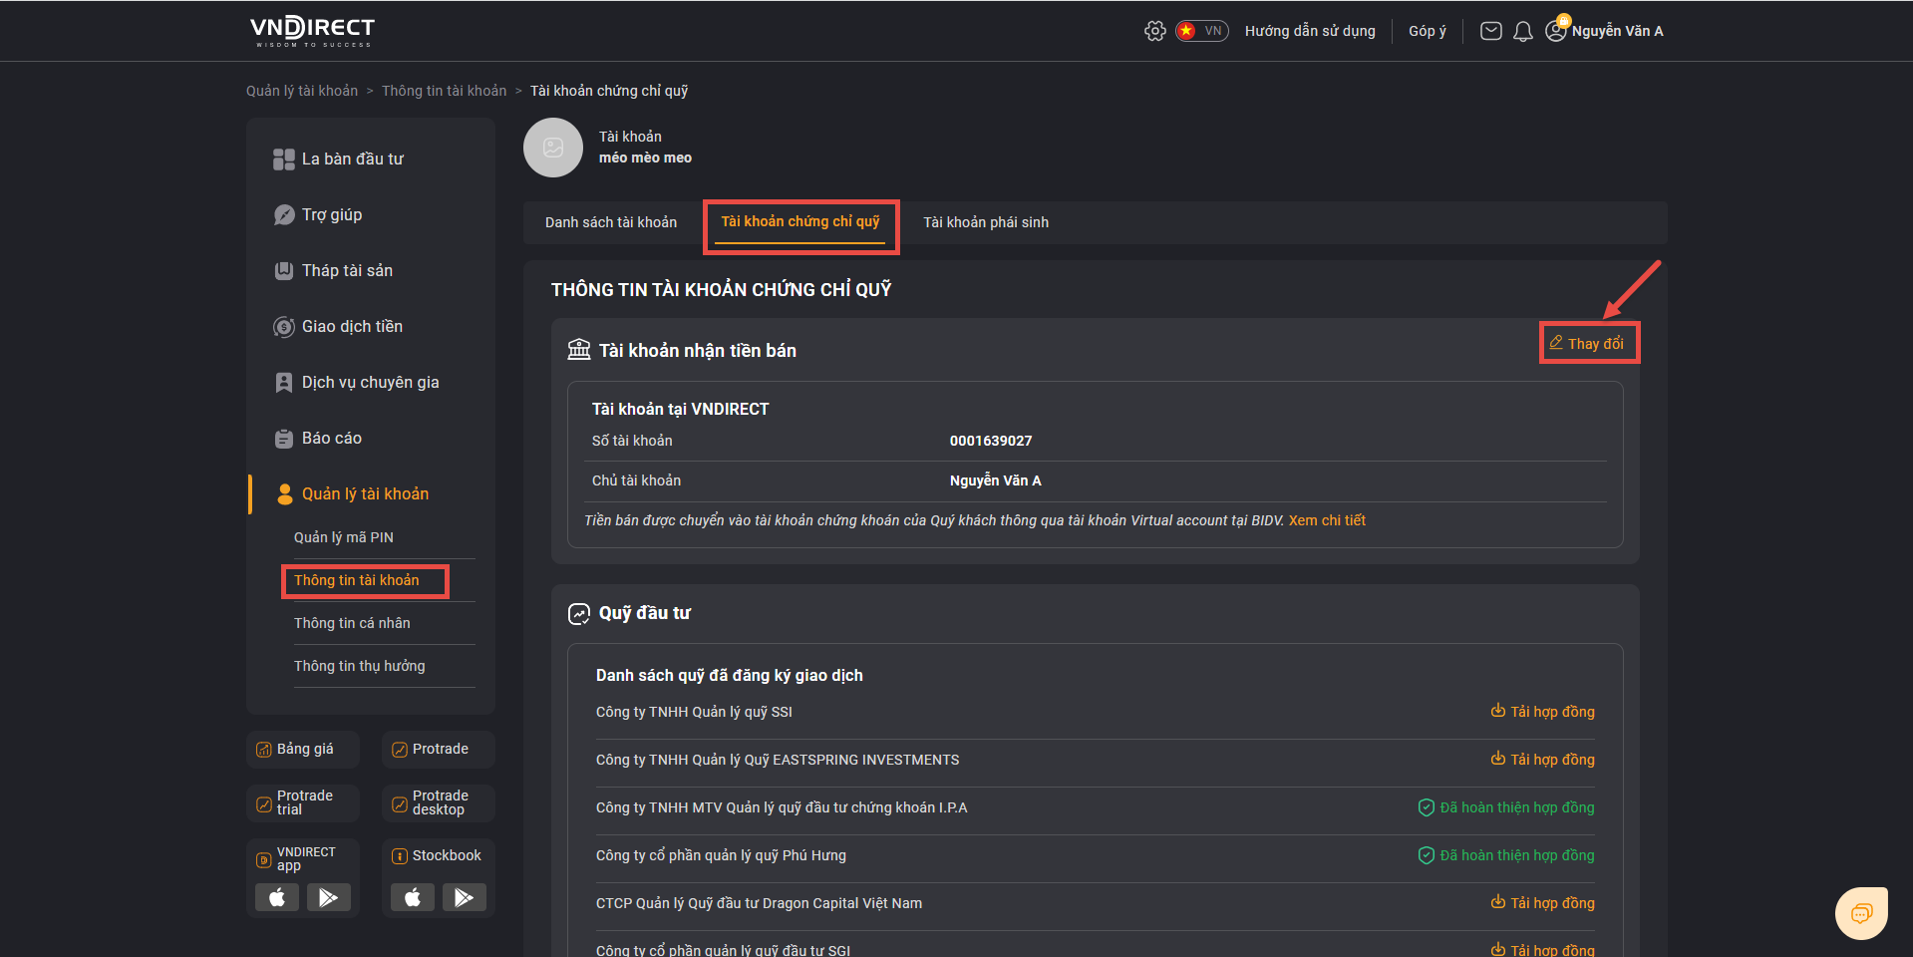Open Dịch vụ chuyên gia sidebar item
The width and height of the screenshot is (1913, 957).
[370, 382]
